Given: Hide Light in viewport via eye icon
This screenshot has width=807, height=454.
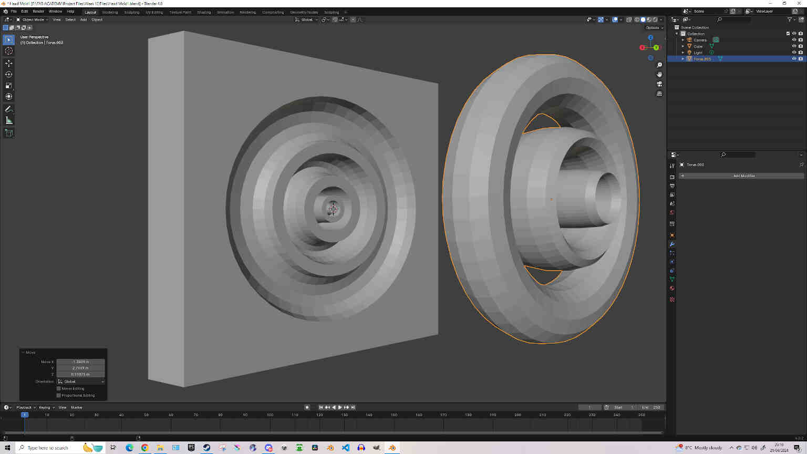Looking at the screenshot, I should pos(794,53).
